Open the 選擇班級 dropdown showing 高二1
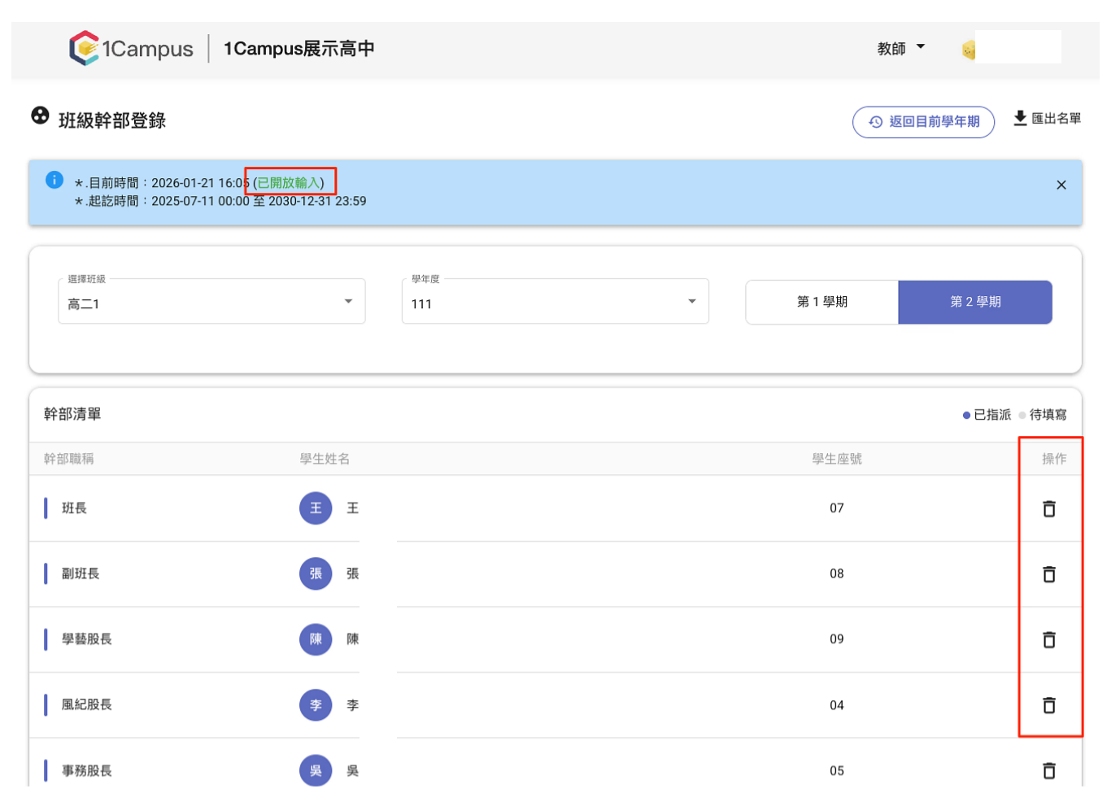This screenshot has width=1120, height=802. 211,302
